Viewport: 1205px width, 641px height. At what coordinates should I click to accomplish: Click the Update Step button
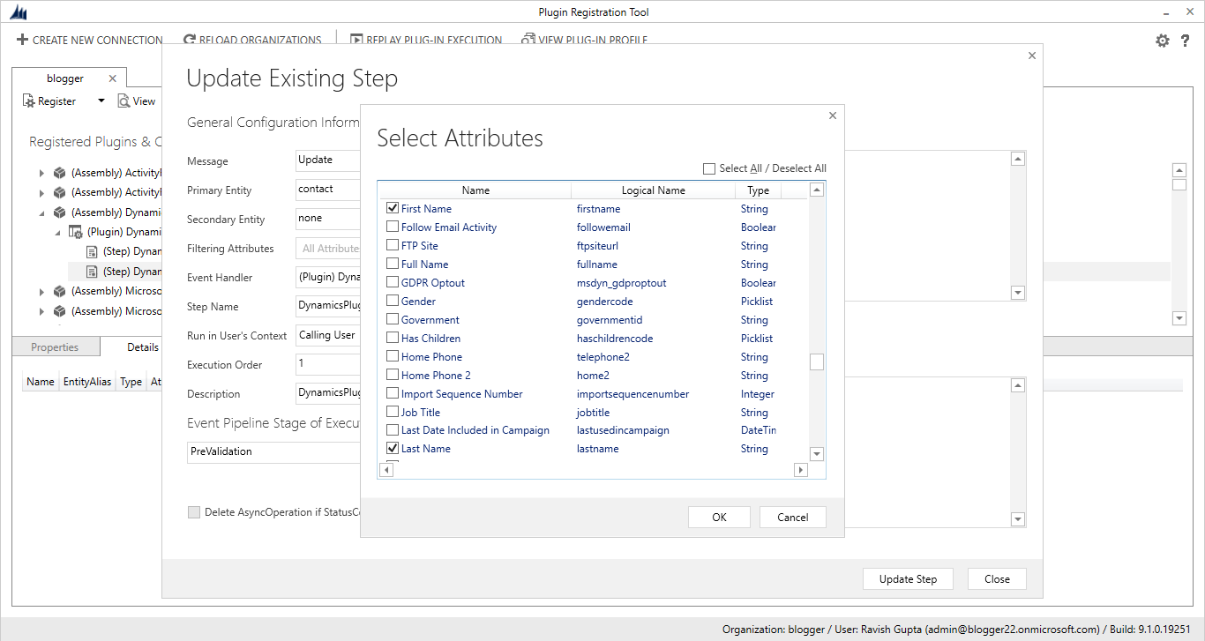pos(908,578)
